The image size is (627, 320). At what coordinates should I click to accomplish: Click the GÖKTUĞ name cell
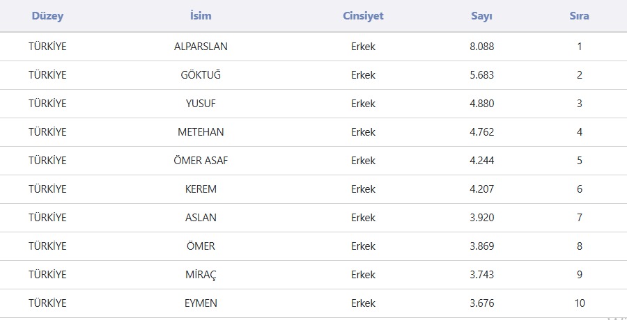[201, 75]
